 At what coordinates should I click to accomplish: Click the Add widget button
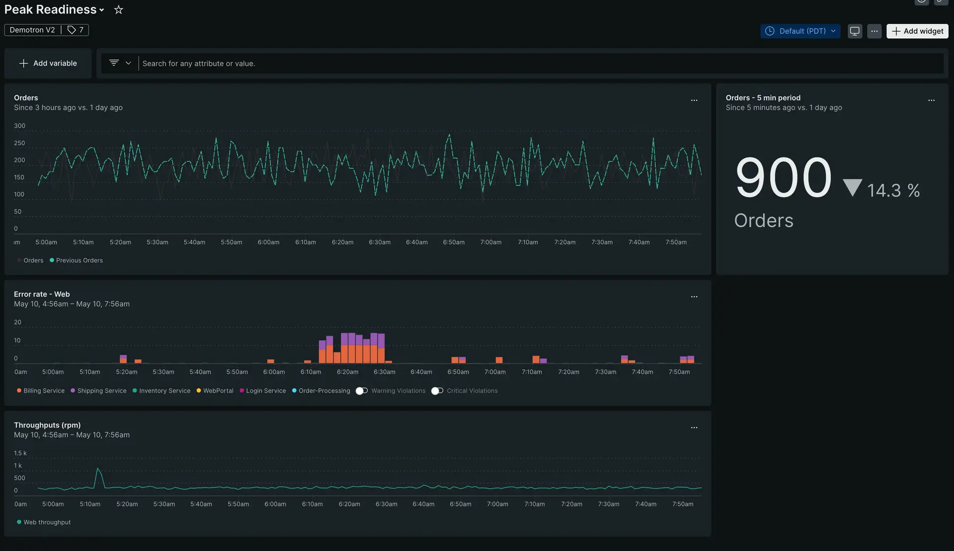coord(917,31)
